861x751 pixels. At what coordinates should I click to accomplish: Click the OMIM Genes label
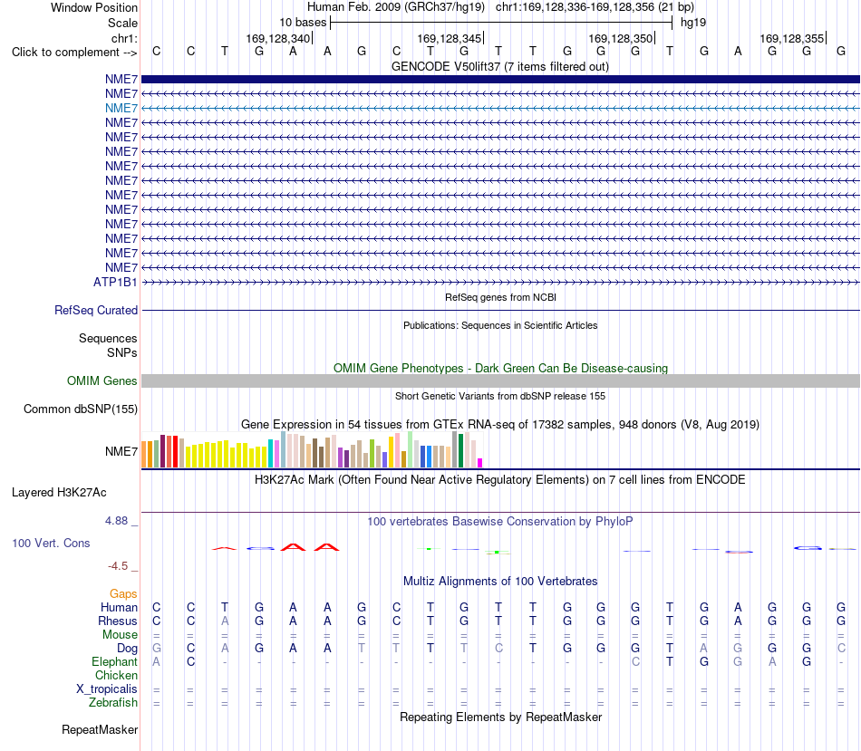(x=102, y=381)
